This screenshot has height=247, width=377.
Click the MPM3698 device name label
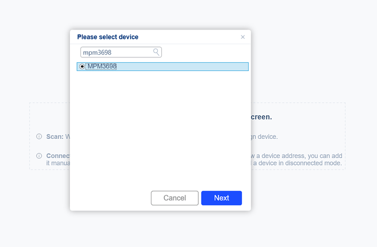102,67
